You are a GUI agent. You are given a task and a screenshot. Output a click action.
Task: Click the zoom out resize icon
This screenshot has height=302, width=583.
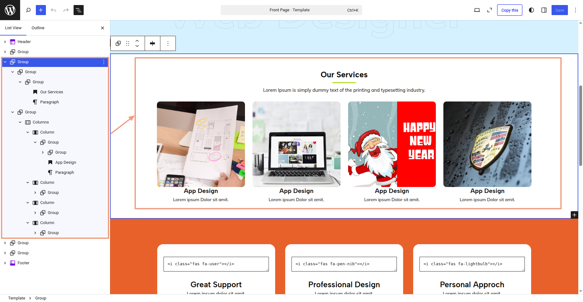pos(490,10)
